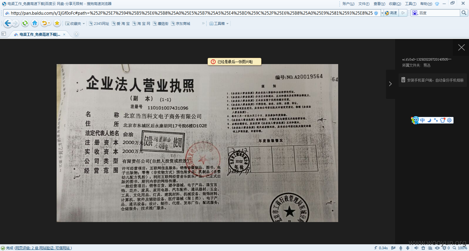Click the shield site-verification icon in address bar
The image size is (469, 251).
click(376, 13)
